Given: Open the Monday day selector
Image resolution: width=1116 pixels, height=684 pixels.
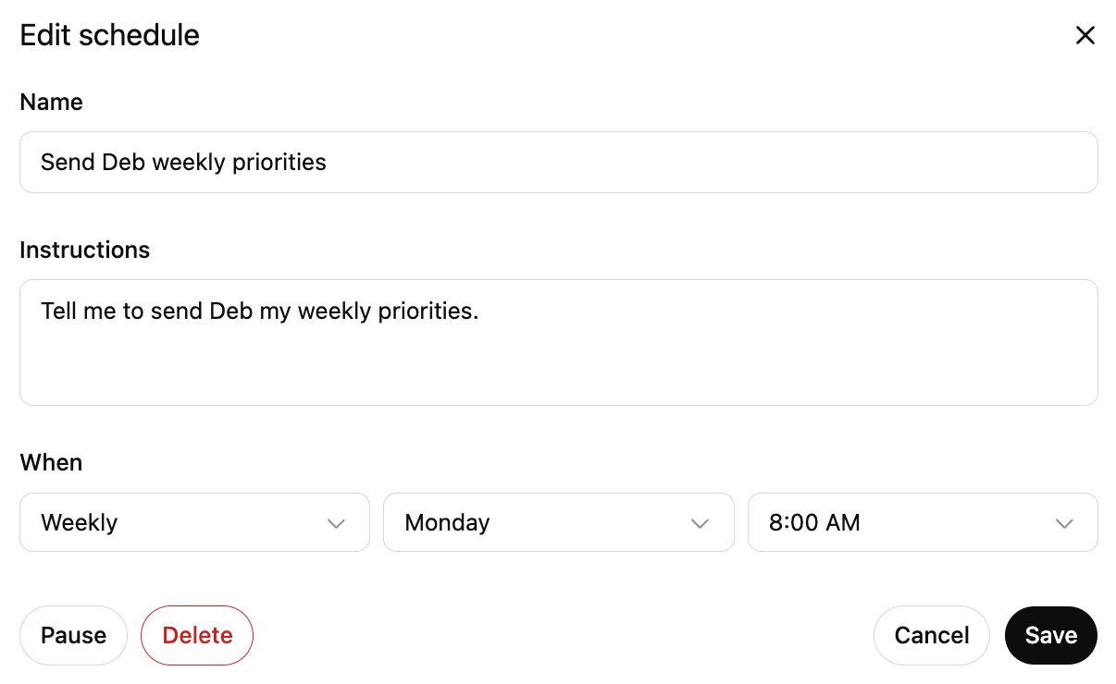Looking at the screenshot, I should point(558,522).
